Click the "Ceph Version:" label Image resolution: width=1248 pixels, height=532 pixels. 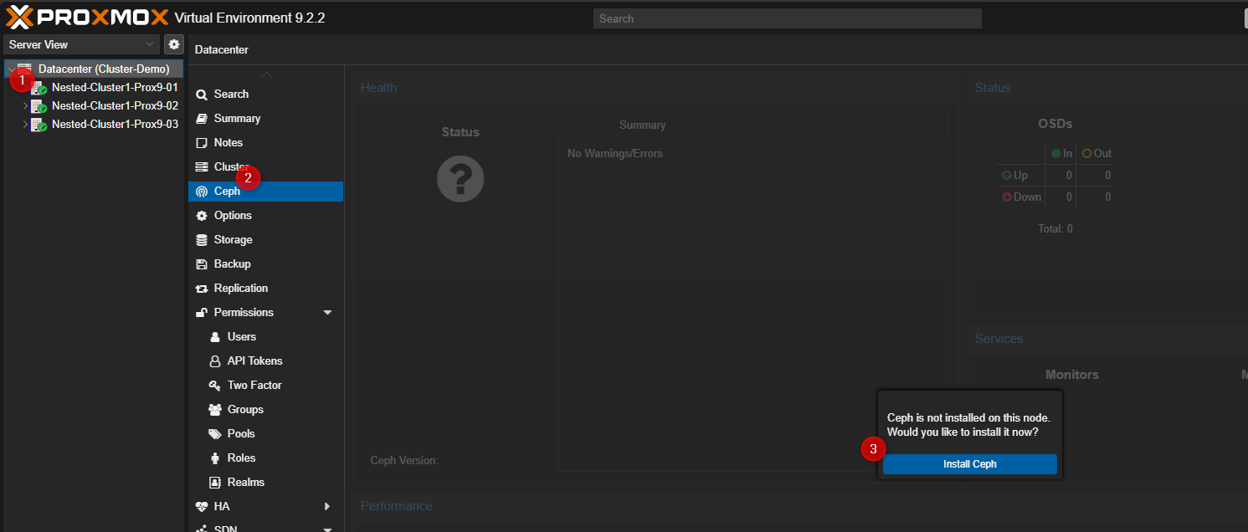click(404, 460)
